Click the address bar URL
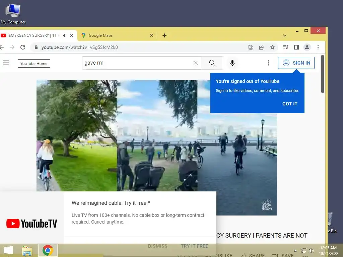Viewport: 343px width, 257px height. click(80, 47)
